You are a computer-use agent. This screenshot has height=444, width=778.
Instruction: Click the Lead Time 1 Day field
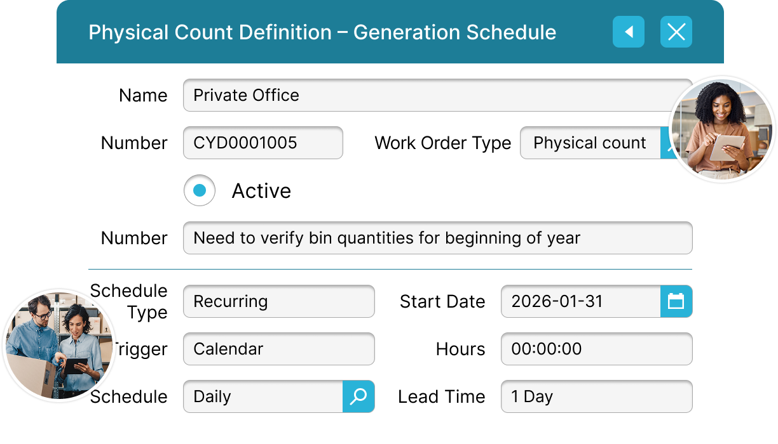596,396
